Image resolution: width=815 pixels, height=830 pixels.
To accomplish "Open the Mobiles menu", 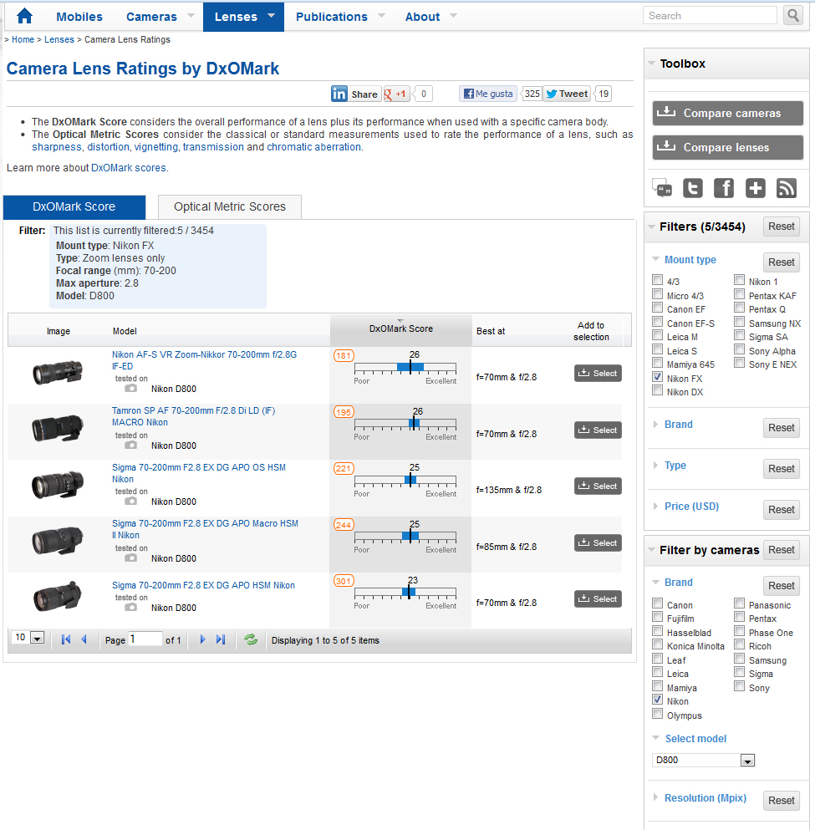I will click(79, 17).
